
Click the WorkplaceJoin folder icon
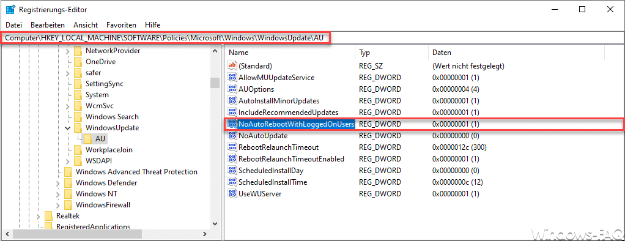[x=78, y=150]
